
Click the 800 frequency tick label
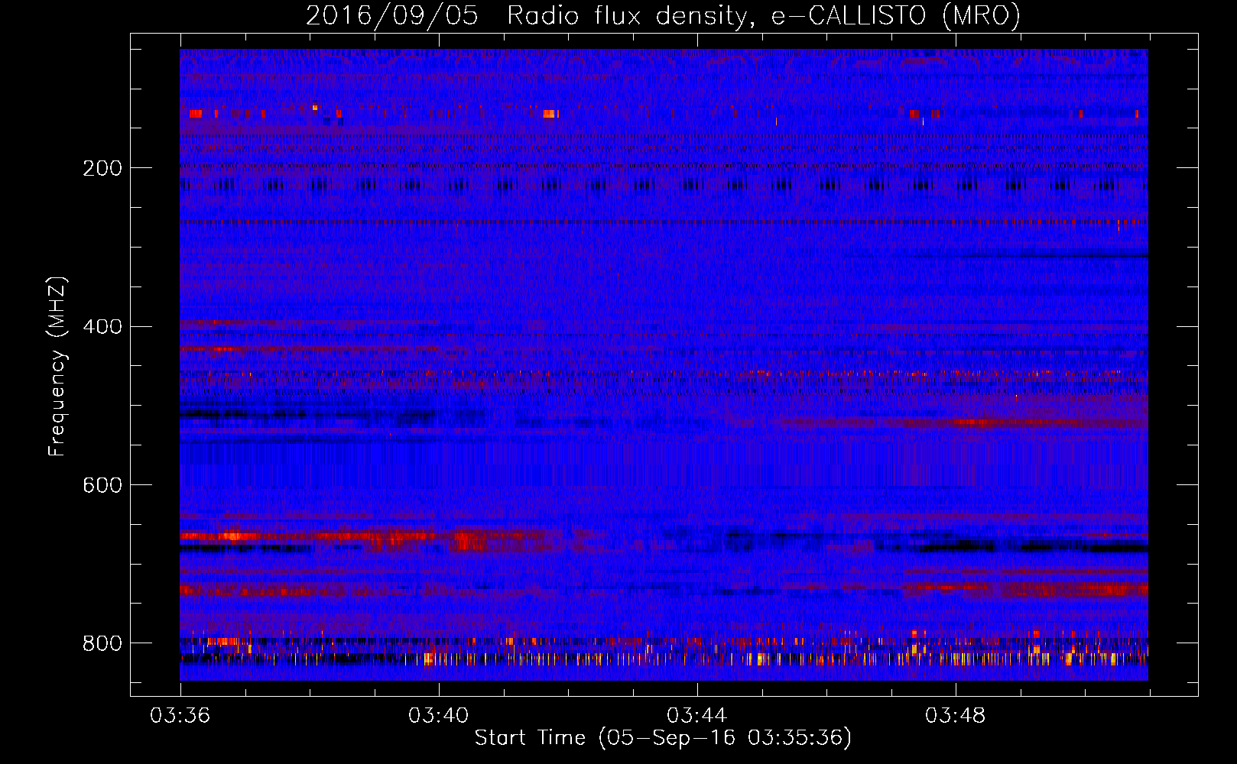click(102, 643)
